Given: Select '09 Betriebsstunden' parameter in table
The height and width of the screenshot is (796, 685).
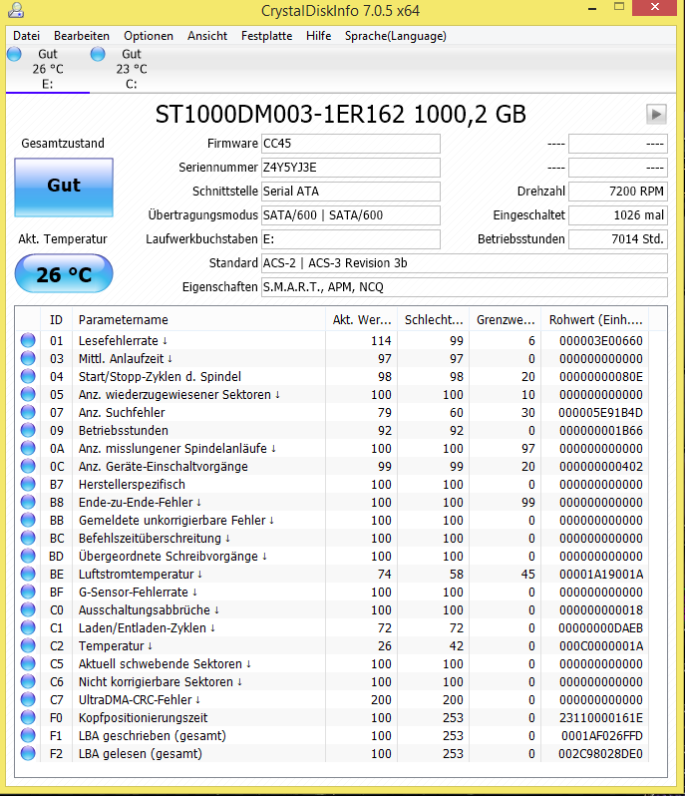Looking at the screenshot, I should pos(124,431).
